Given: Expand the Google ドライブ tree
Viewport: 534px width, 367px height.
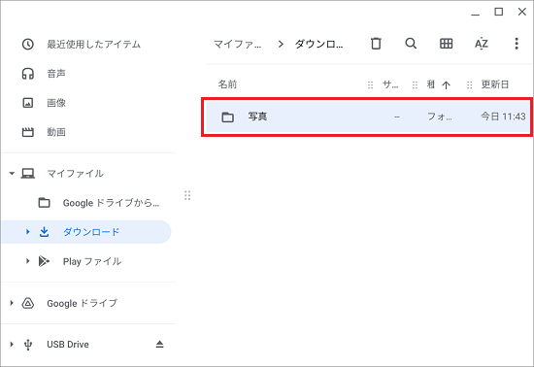Looking at the screenshot, I should (12, 303).
